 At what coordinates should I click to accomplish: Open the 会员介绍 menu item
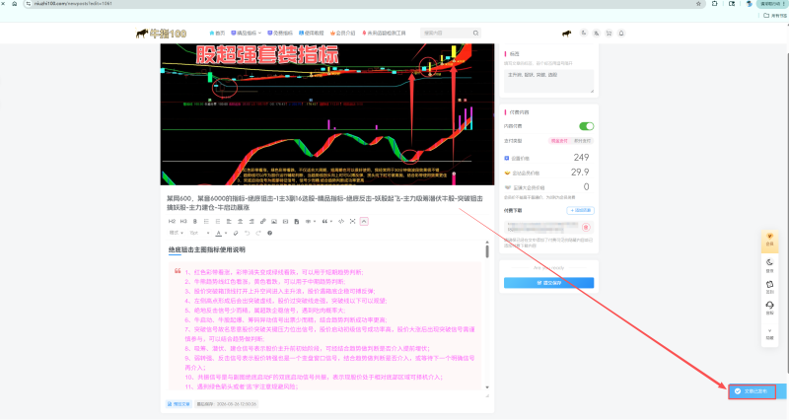pyautogui.click(x=342, y=34)
